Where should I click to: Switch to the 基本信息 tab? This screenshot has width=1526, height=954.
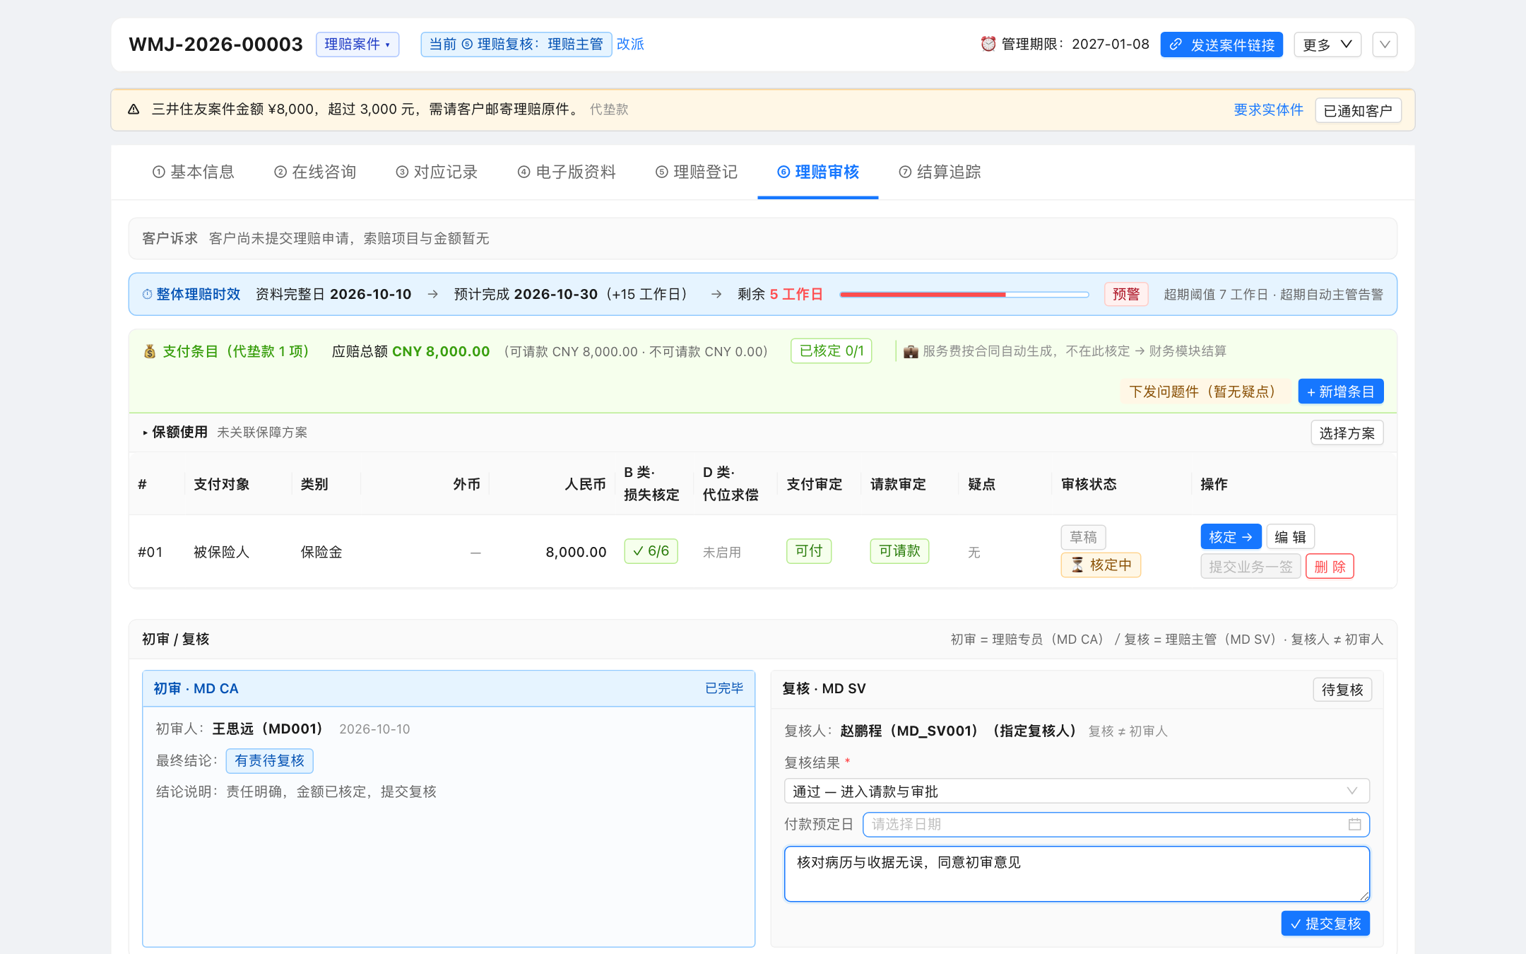coord(193,172)
